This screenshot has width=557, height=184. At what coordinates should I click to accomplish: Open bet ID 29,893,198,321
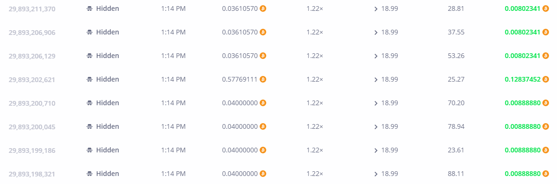coord(32,174)
